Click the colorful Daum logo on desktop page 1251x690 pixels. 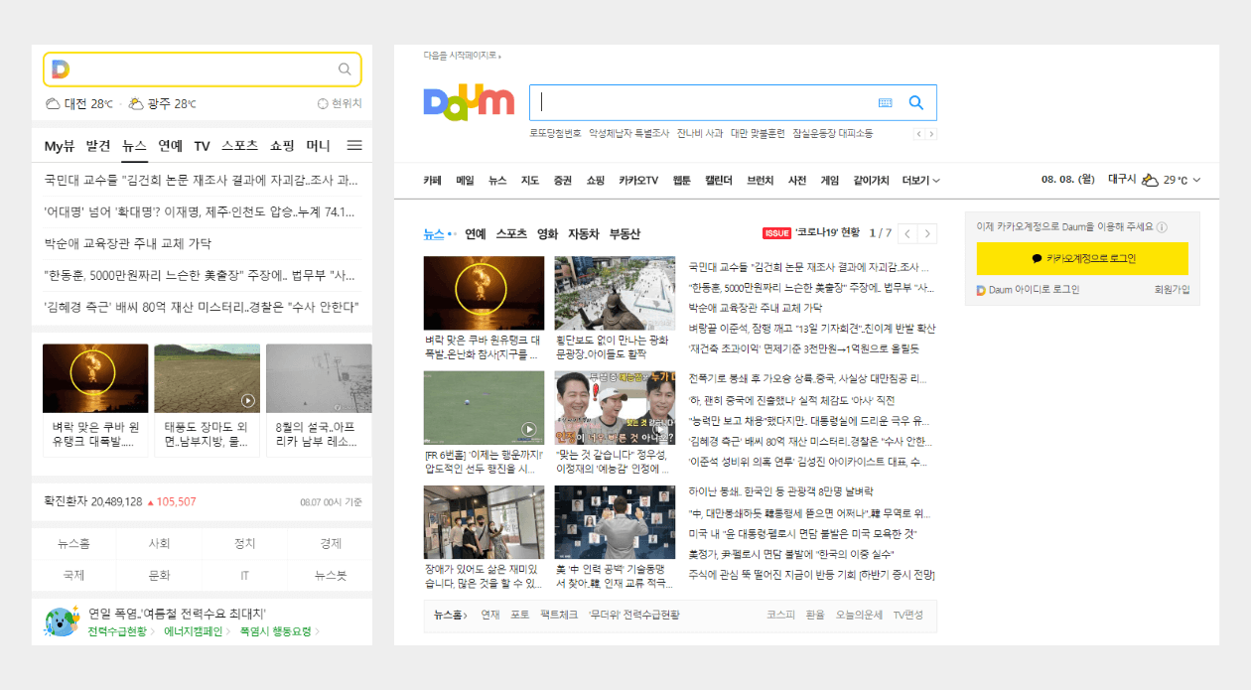[x=469, y=102]
